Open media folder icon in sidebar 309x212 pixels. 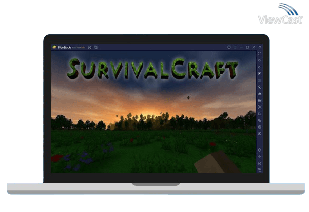coord(260,114)
